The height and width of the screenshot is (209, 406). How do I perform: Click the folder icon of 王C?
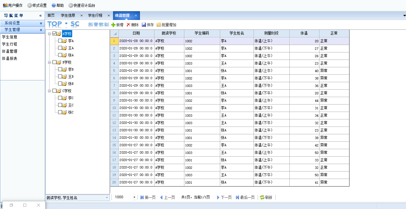64,105
